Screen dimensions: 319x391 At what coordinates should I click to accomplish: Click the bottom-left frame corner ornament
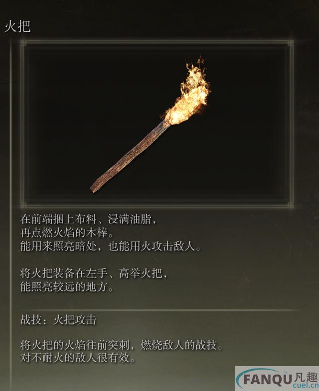(x=23, y=205)
